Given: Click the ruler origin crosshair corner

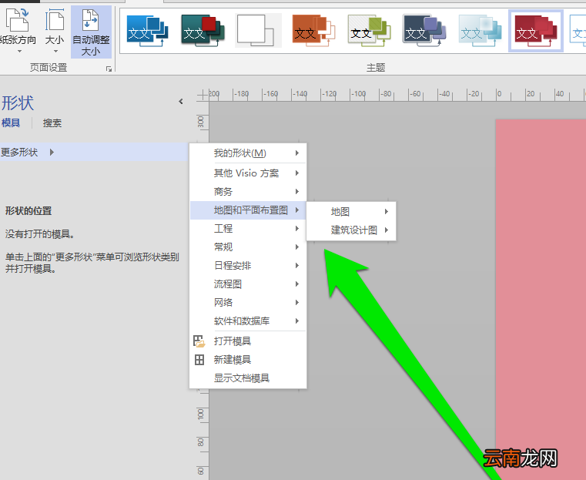Looking at the screenshot, I should [203, 95].
